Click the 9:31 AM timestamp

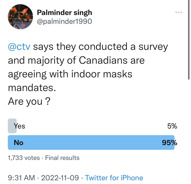pyautogui.click(x=22, y=178)
